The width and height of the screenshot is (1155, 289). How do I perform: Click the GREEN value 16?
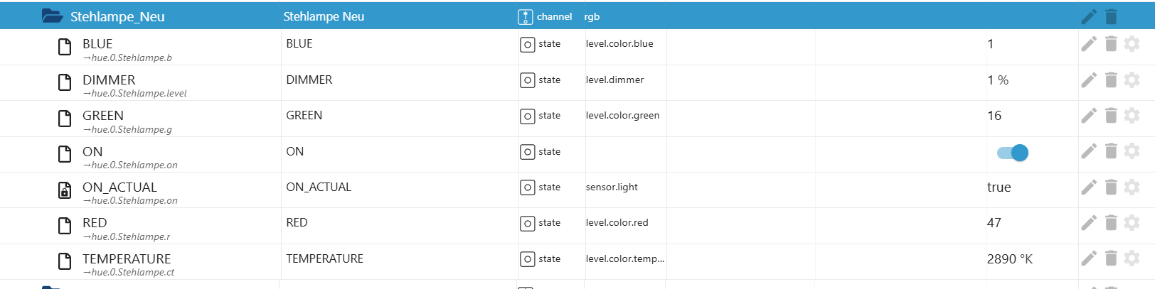(994, 116)
